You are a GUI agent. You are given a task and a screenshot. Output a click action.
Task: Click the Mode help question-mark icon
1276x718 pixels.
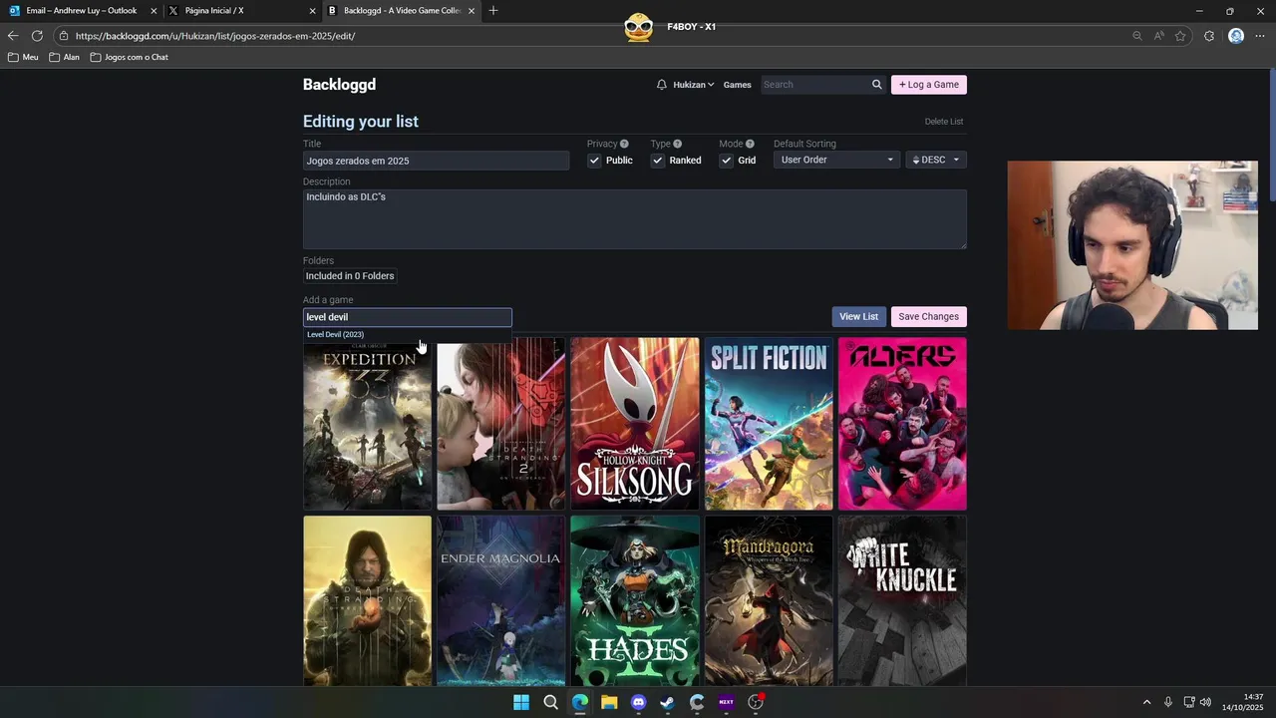(x=750, y=144)
